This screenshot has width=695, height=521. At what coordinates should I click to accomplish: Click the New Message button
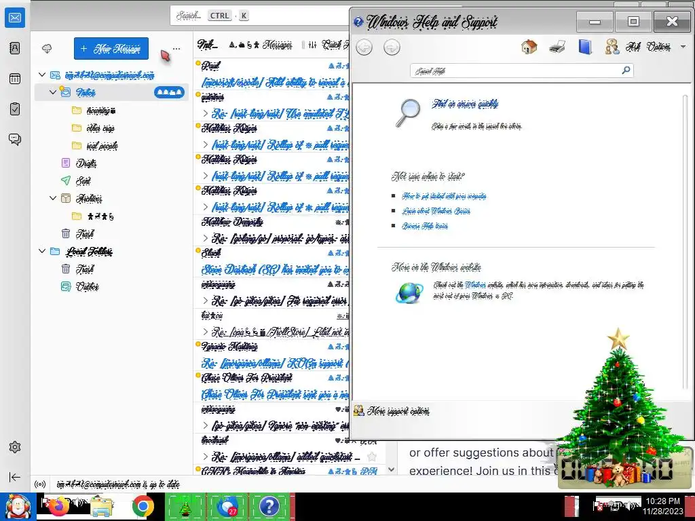click(x=111, y=48)
